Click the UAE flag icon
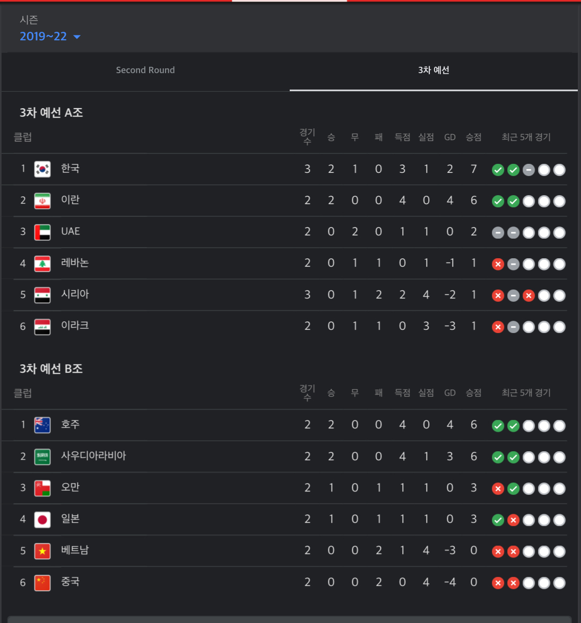Viewport: 581px width, 623px height. (x=42, y=232)
